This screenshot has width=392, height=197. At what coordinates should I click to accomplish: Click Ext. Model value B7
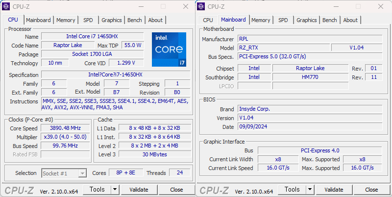117,92
